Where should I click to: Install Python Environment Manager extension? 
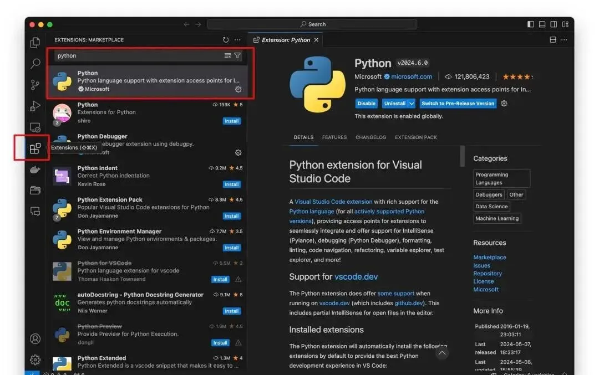(231, 248)
